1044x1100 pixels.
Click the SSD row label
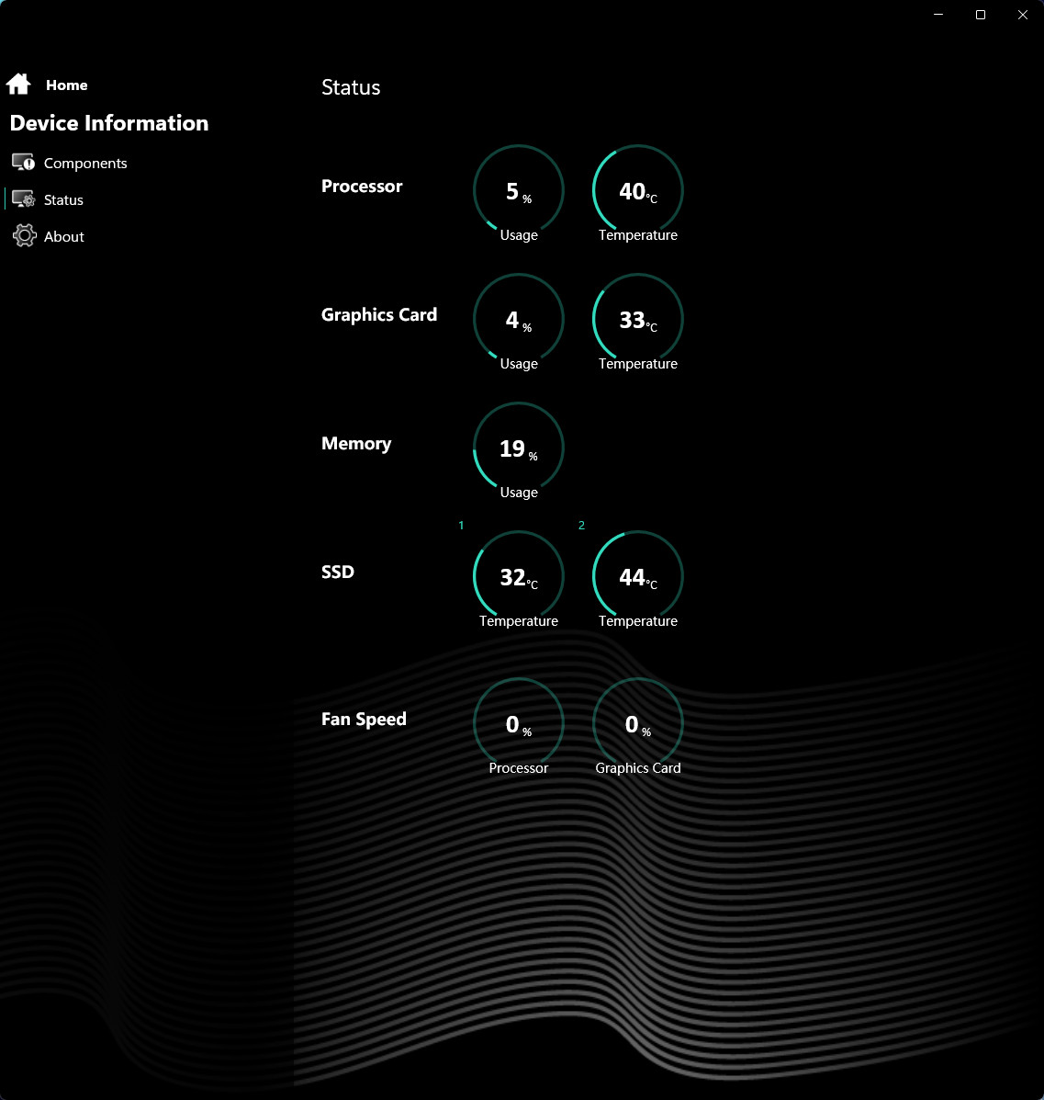(x=338, y=572)
